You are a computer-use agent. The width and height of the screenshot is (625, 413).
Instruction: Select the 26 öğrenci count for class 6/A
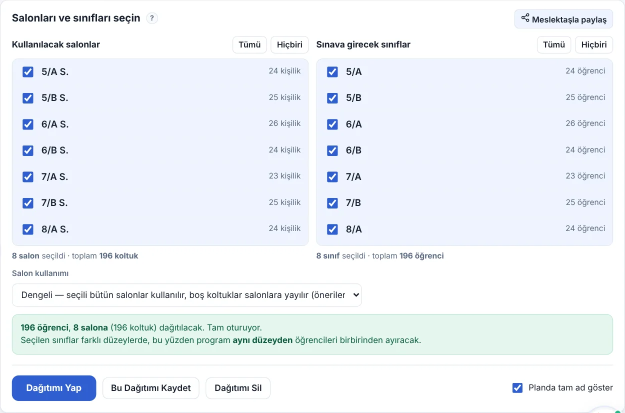pyautogui.click(x=585, y=123)
